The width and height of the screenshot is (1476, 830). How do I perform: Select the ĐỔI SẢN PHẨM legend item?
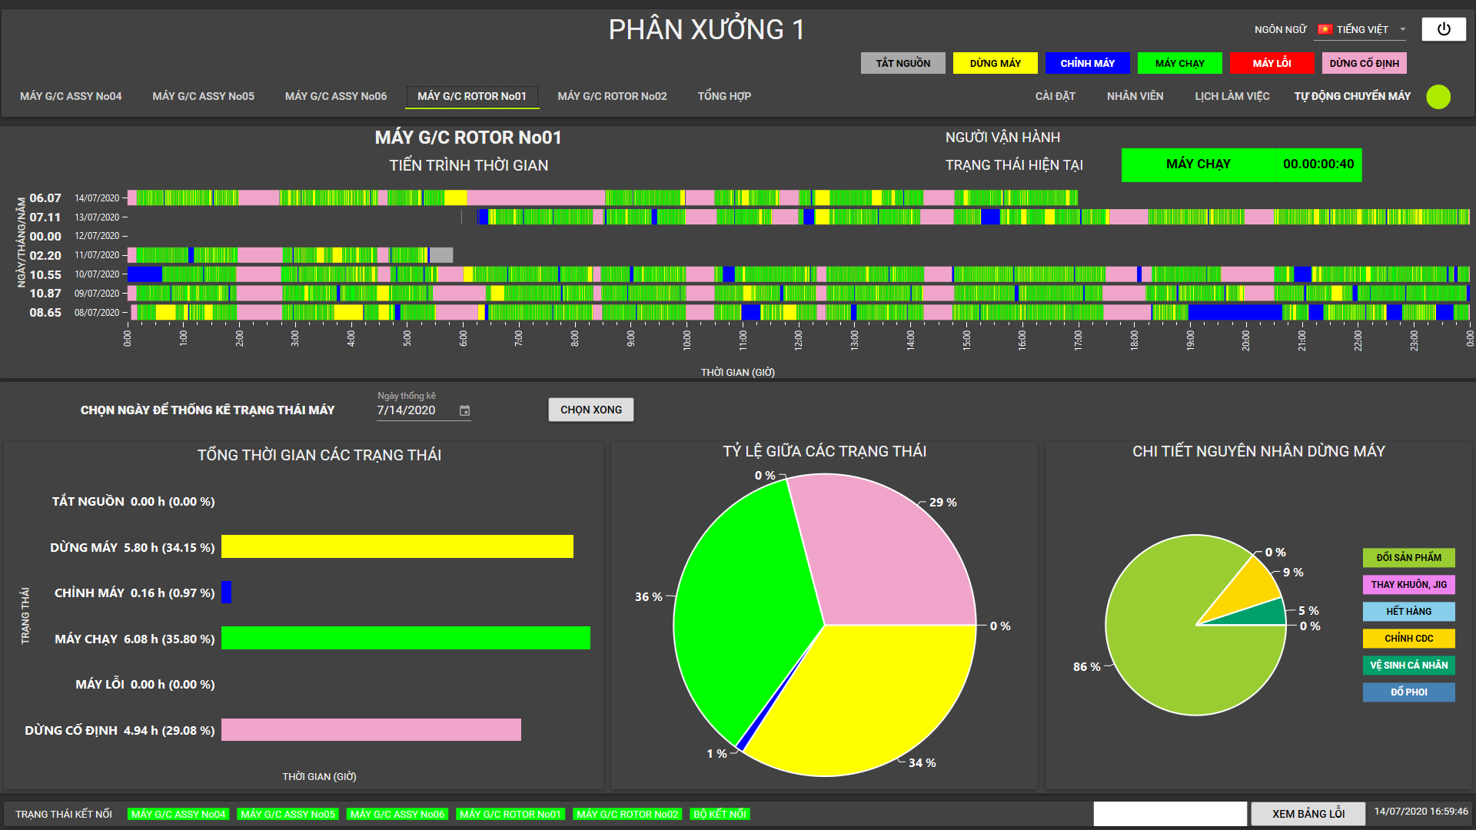point(1408,557)
